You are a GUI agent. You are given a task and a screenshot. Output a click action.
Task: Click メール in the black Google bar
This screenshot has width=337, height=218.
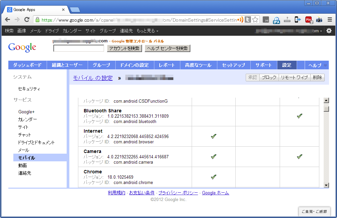(x=35, y=31)
